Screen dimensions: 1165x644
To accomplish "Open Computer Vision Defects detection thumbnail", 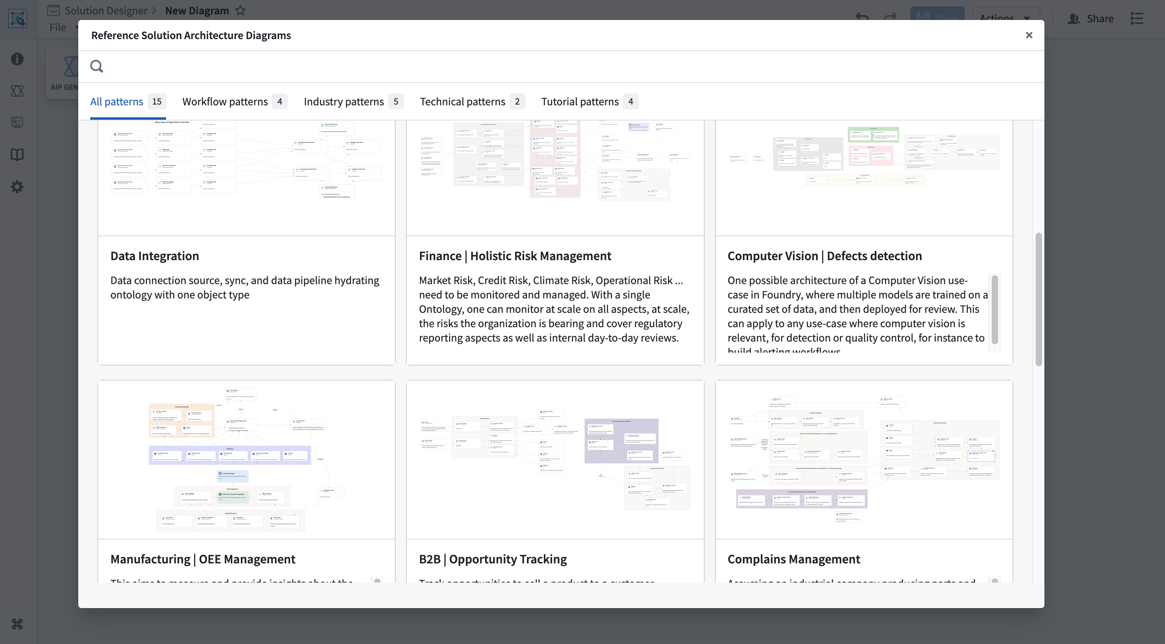I will 864,178.
